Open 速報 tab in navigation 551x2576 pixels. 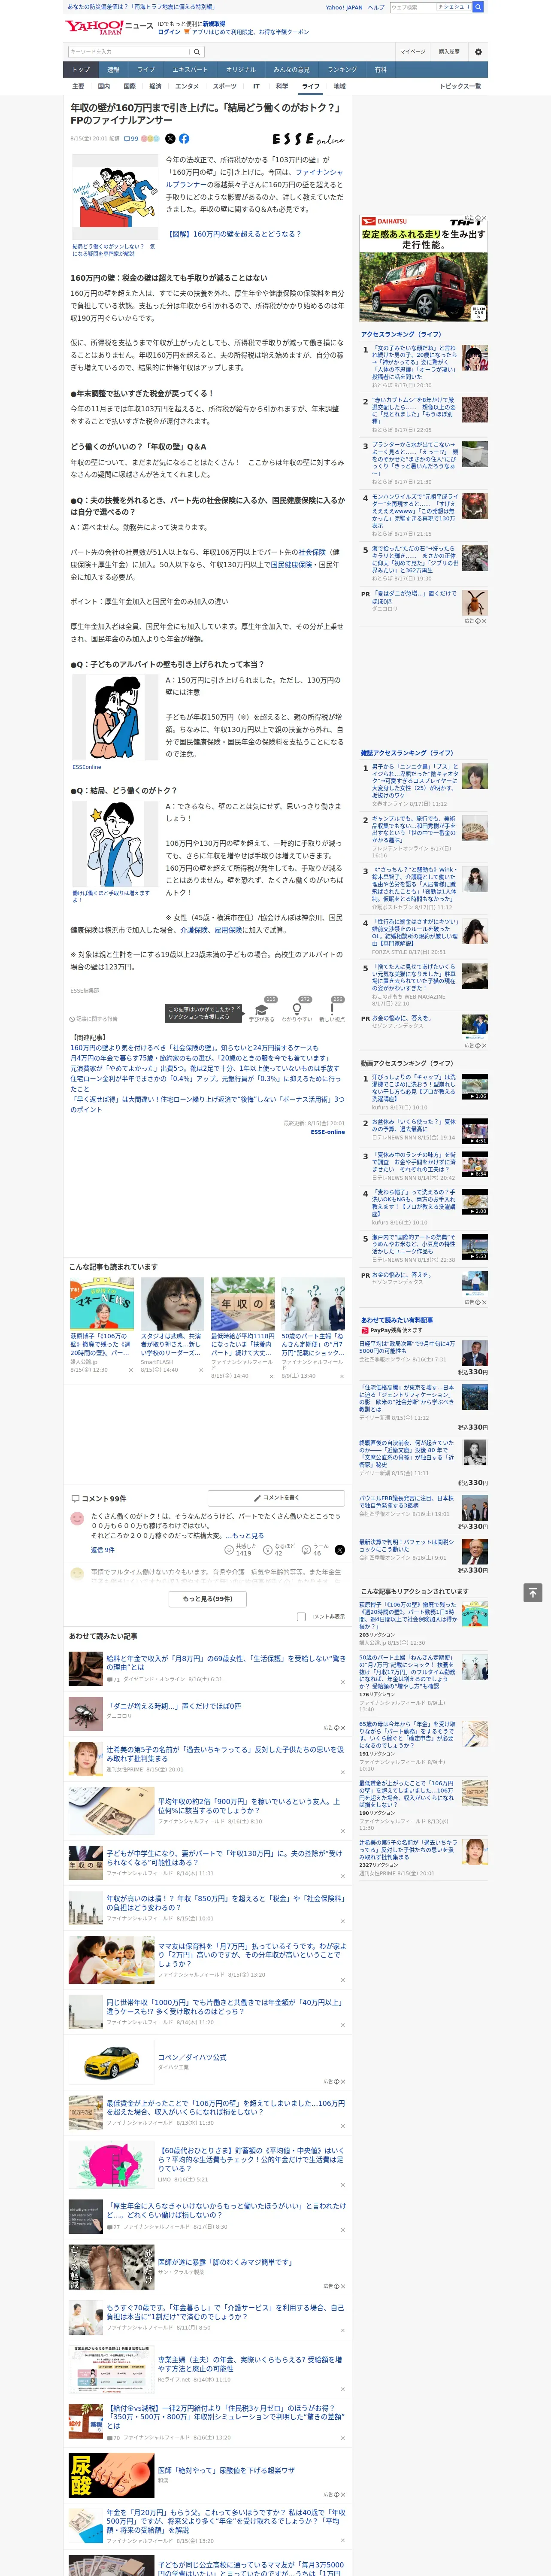coord(113,69)
